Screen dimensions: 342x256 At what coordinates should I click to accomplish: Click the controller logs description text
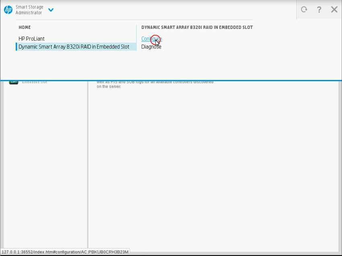click(x=155, y=84)
